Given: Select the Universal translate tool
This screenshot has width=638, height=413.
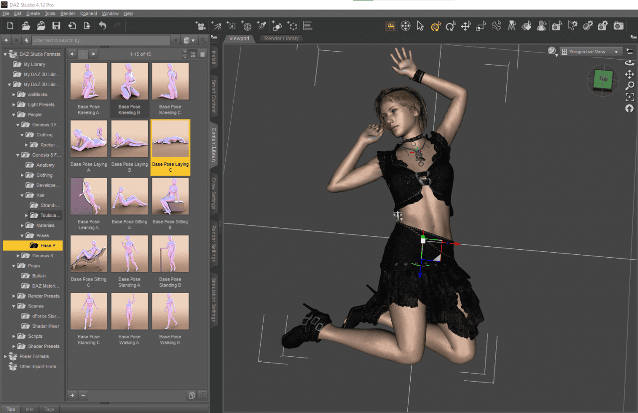Looking at the screenshot, I should coord(436,26).
